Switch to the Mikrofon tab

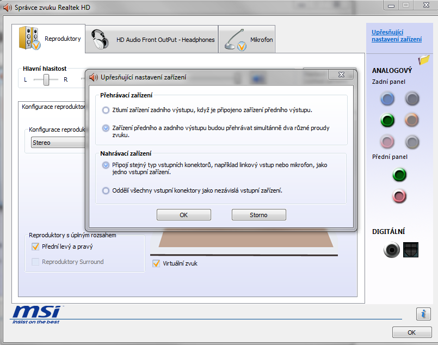(x=247, y=39)
